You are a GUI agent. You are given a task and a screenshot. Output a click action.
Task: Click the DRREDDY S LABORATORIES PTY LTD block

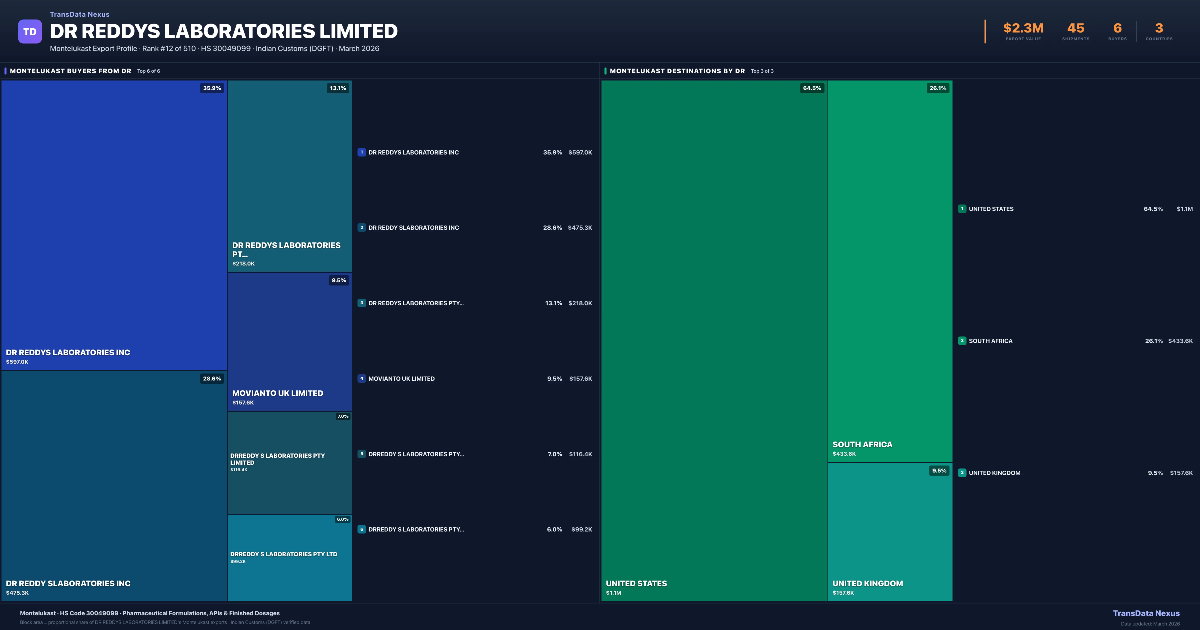point(289,557)
